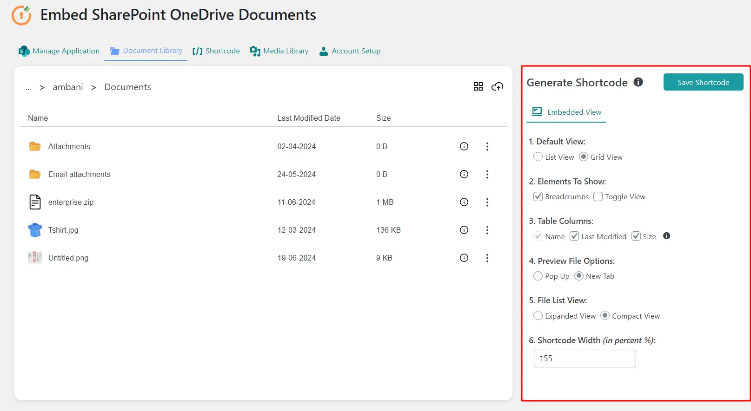Click the cloud upload icon
Image resolution: width=751 pixels, height=411 pixels.
coord(498,86)
